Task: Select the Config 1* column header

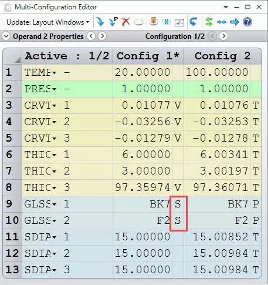Action: pos(148,56)
